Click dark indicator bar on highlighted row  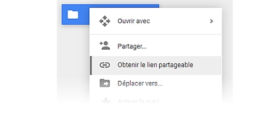tap(91, 65)
